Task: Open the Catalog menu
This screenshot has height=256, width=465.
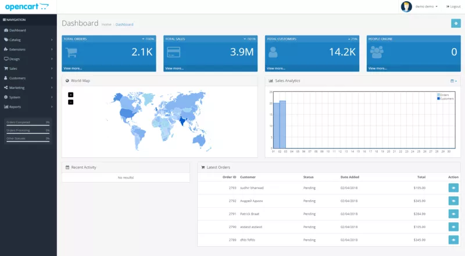Action: point(28,40)
